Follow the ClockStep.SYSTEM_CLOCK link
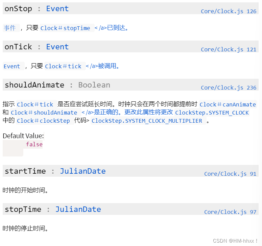 pos(212,113)
